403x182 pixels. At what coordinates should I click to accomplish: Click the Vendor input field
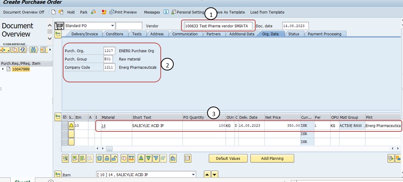click(x=218, y=26)
